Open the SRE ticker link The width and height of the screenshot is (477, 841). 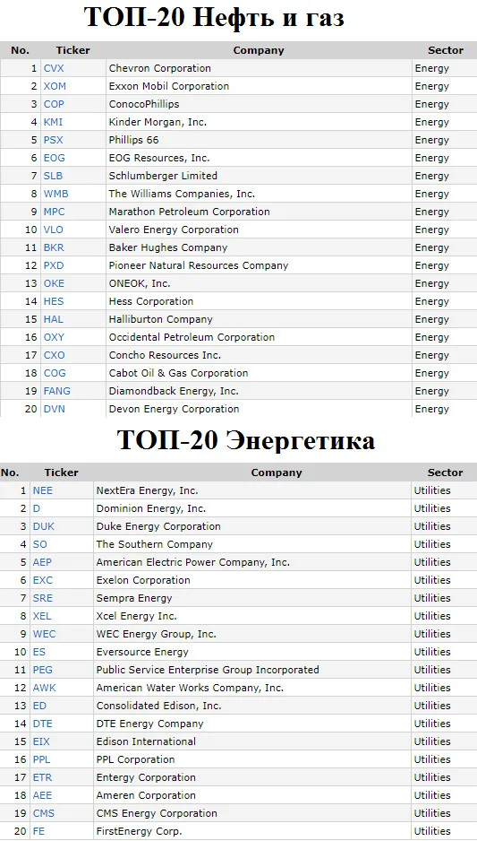pyautogui.click(x=42, y=598)
